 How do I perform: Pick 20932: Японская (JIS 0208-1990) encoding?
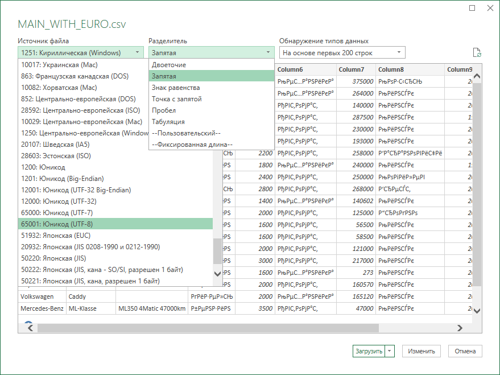point(115,247)
